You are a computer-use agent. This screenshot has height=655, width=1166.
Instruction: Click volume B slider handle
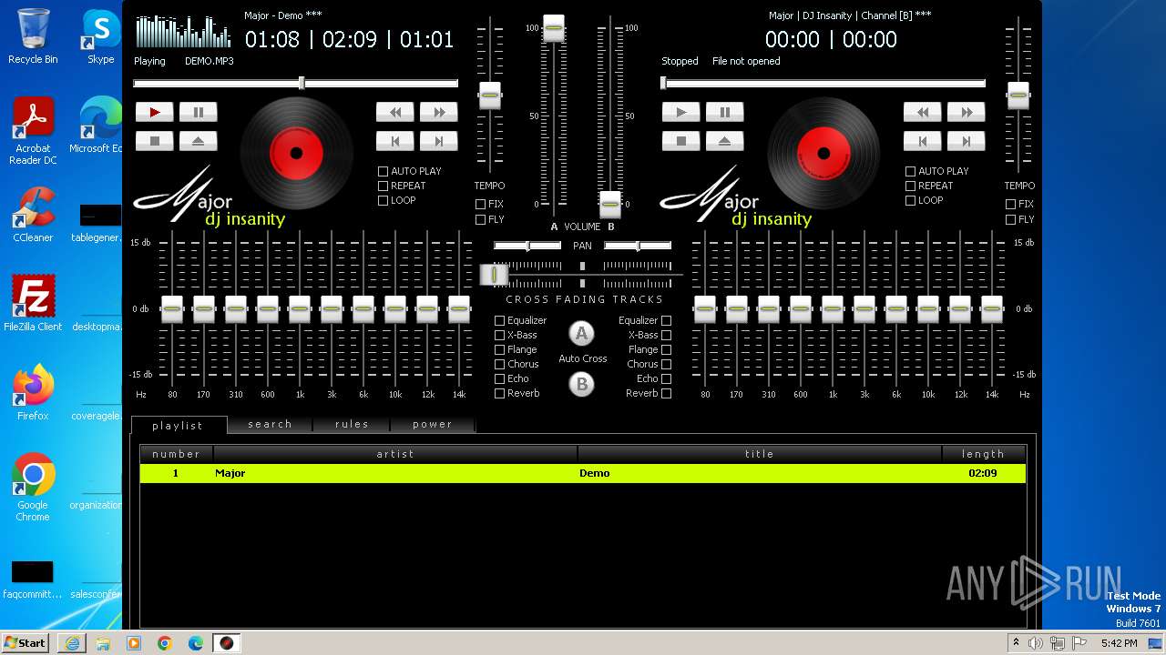click(x=610, y=205)
